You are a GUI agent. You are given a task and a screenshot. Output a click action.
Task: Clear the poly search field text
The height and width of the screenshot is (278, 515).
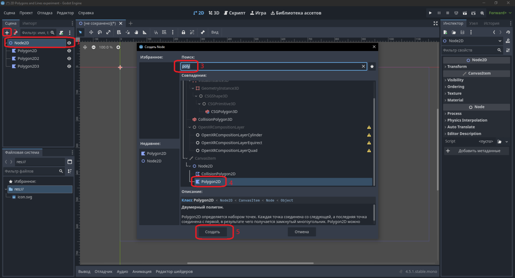(x=363, y=66)
